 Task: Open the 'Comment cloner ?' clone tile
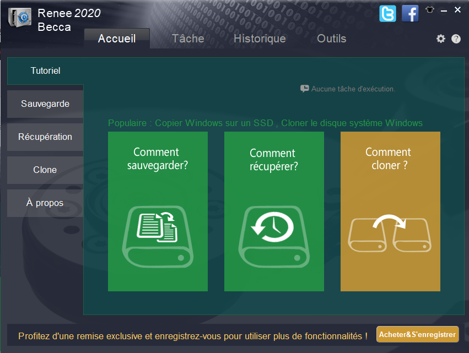[x=390, y=211]
